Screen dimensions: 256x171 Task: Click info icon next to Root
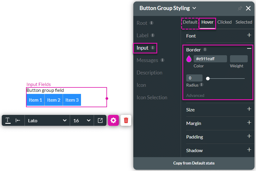pyautogui.click(x=151, y=23)
